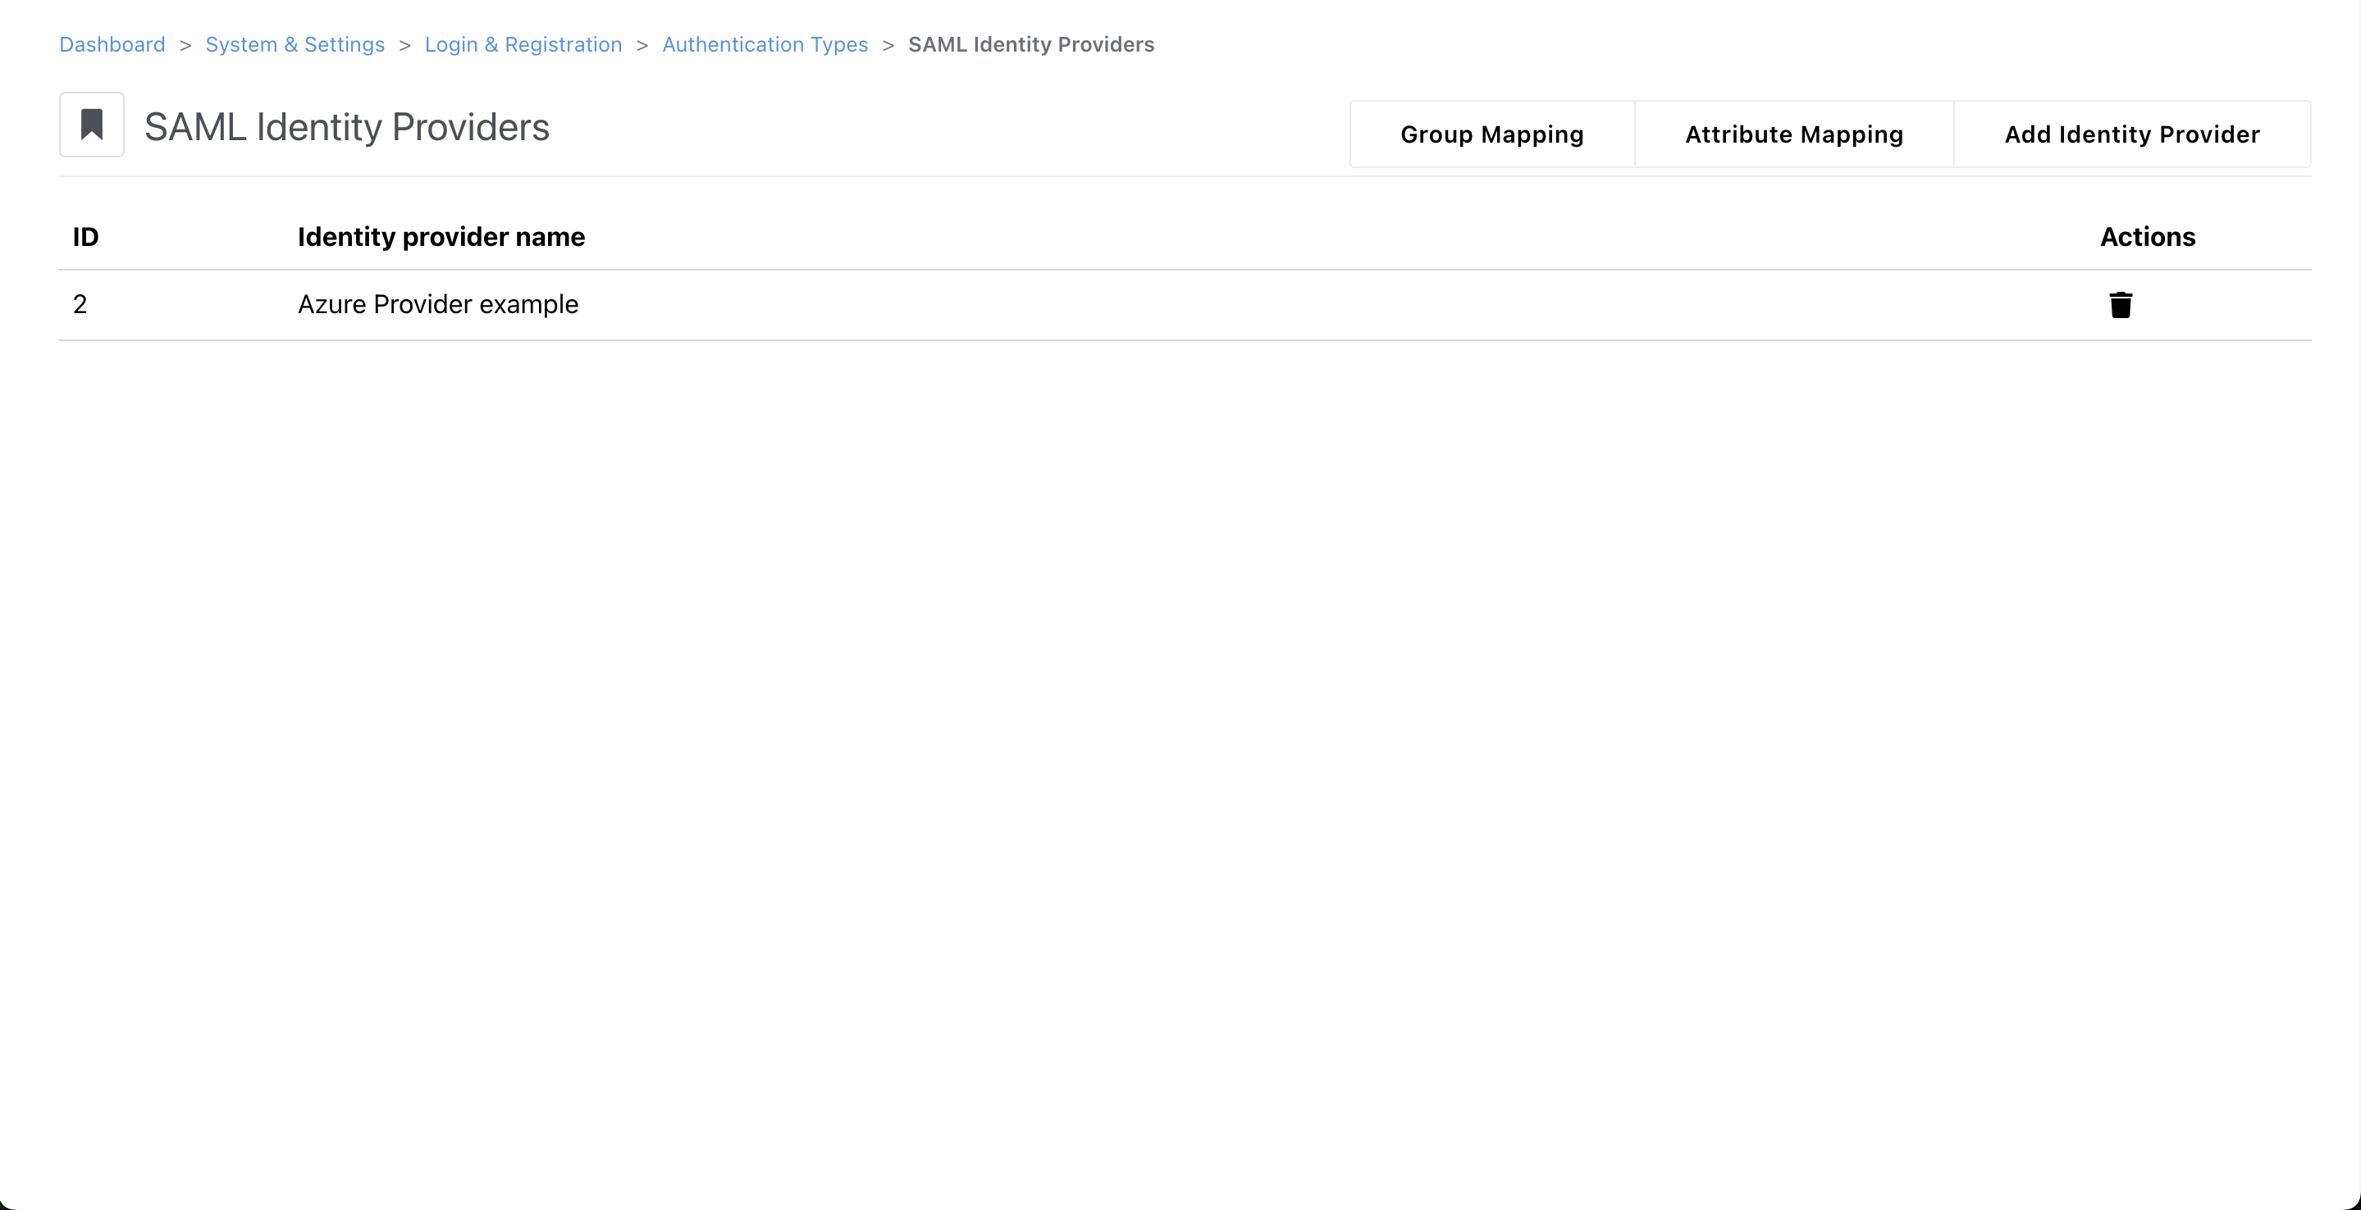
Task: Open Group Mapping
Action: [1491, 134]
